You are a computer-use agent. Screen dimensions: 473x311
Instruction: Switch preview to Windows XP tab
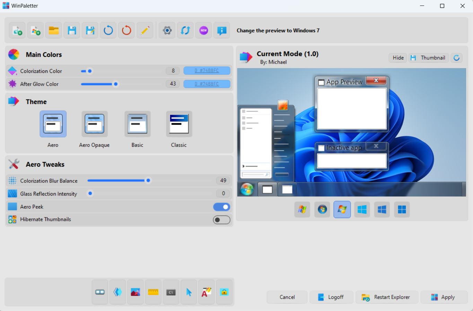302,209
